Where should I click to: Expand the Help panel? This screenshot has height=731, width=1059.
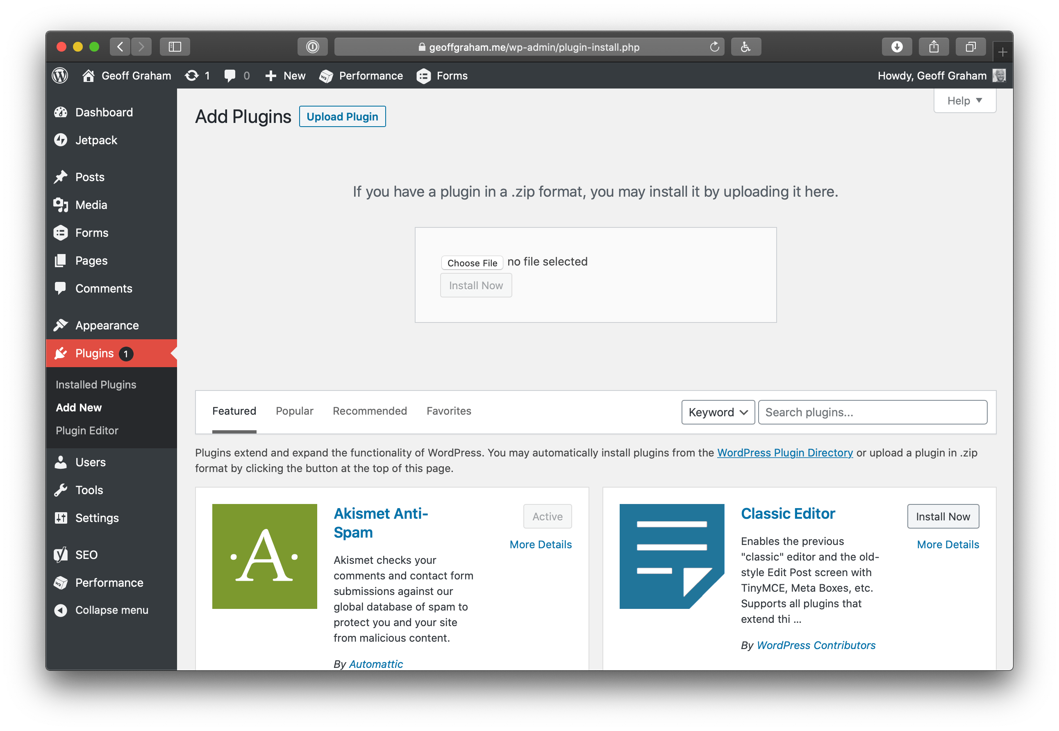(x=964, y=100)
